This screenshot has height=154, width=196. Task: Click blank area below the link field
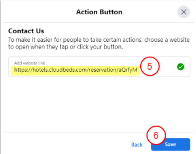tap(99, 104)
